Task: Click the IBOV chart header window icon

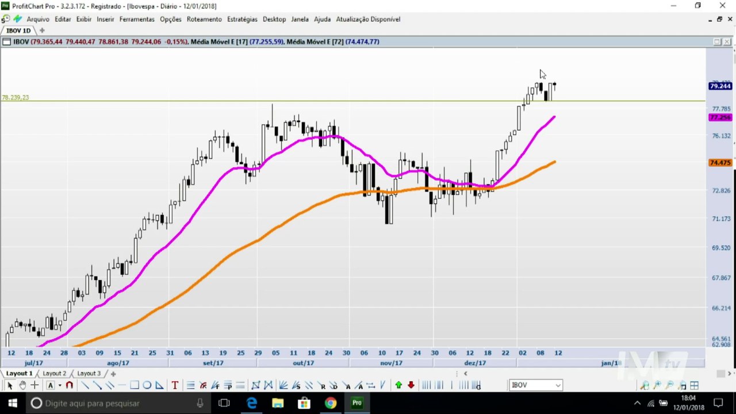Action: coord(7,41)
